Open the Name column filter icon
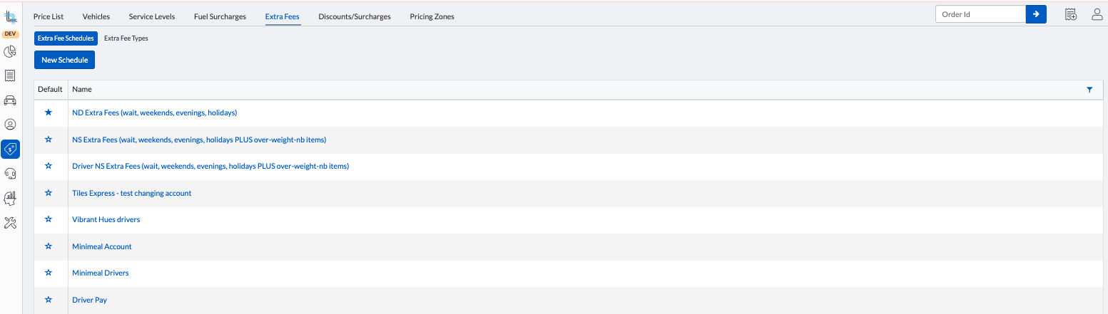Image resolution: width=1108 pixels, height=314 pixels. pos(1089,90)
